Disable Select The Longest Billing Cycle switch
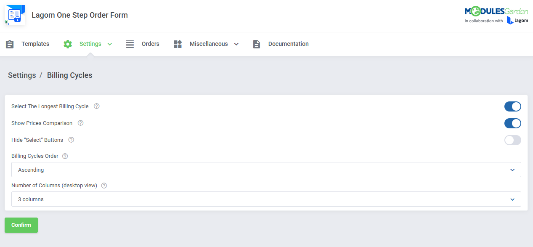Screen dimensions: 533x247 tap(513, 106)
